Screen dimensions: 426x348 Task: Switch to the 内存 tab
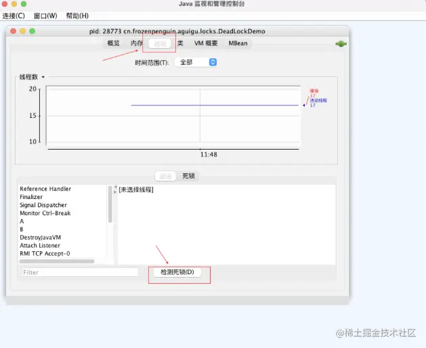click(x=136, y=43)
